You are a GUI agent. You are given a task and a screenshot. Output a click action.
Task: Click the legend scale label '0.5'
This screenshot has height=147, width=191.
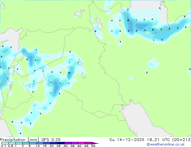(x=10, y=146)
